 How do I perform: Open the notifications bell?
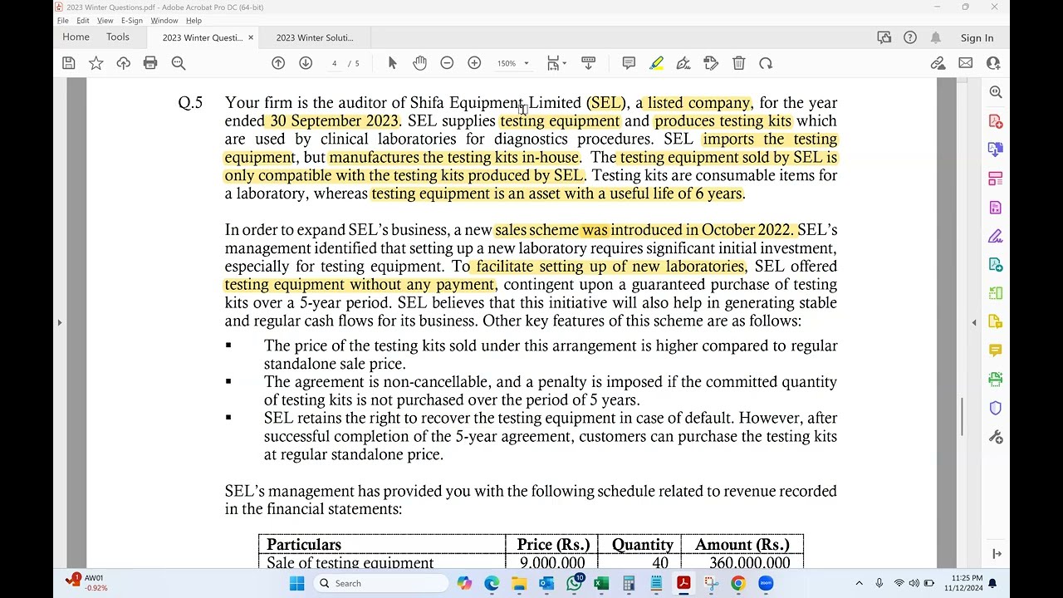pos(936,37)
